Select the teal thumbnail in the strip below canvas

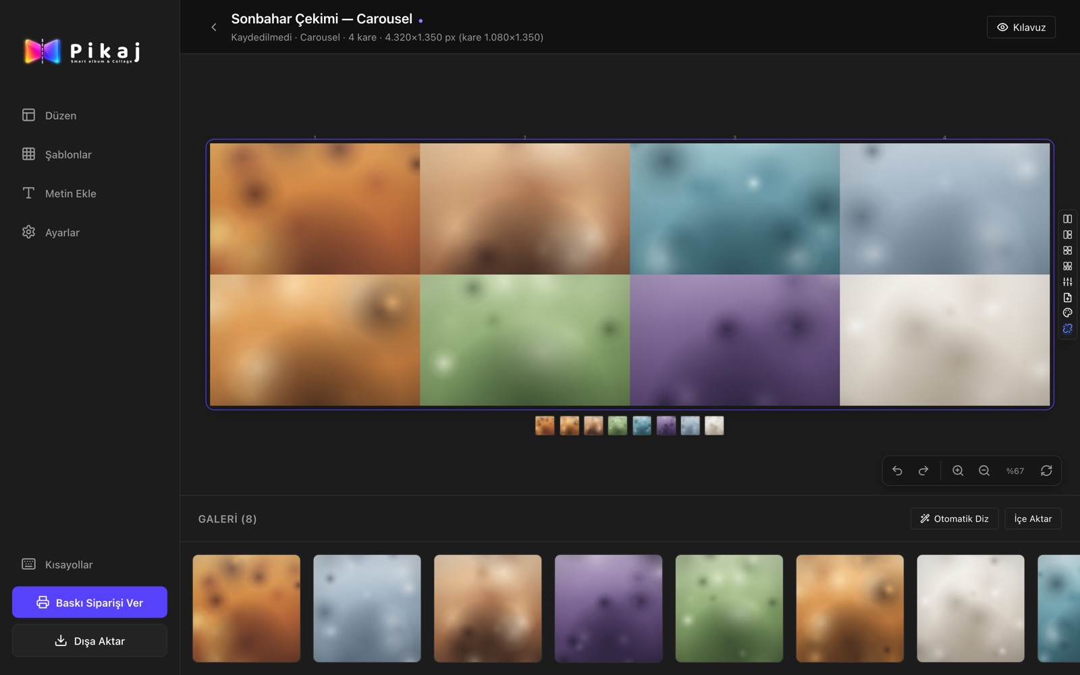coord(642,425)
